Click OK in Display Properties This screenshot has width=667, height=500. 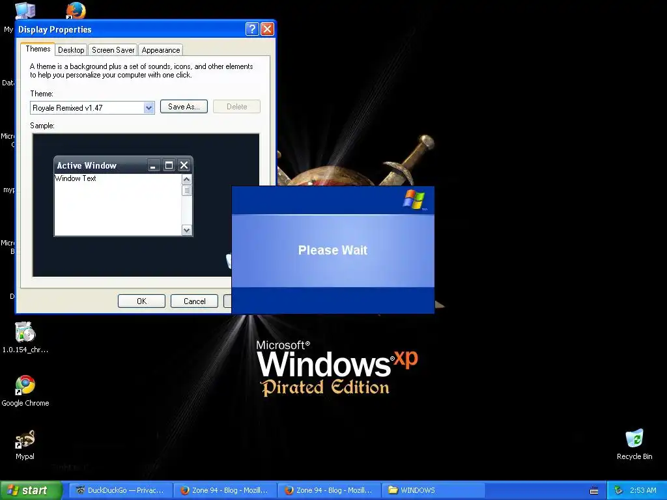click(x=141, y=301)
